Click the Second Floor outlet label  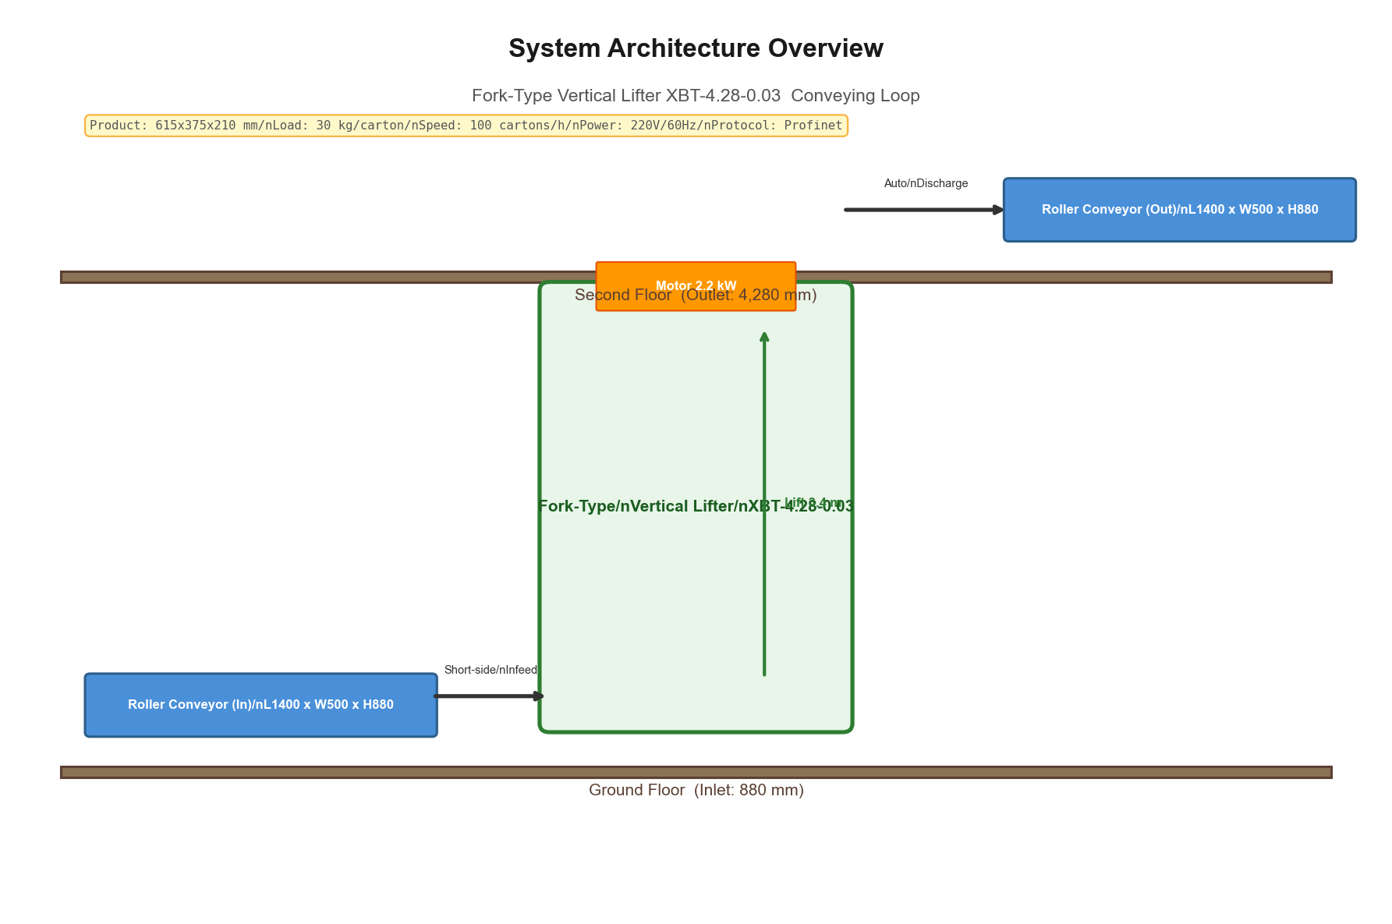coord(696,296)
